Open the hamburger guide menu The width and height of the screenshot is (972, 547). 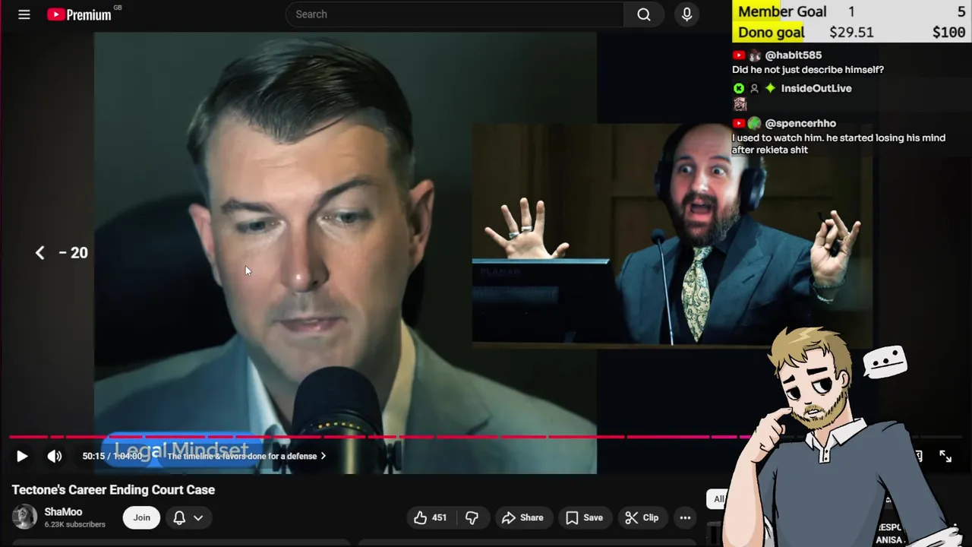point(24,14)
